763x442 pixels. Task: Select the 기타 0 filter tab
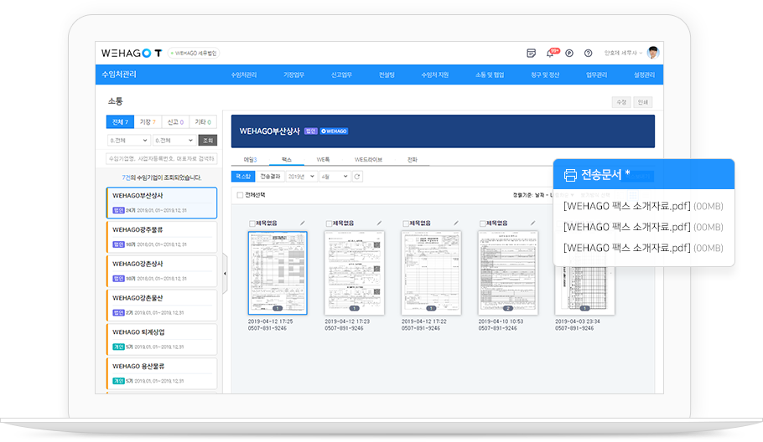click(x=203, y=122)
